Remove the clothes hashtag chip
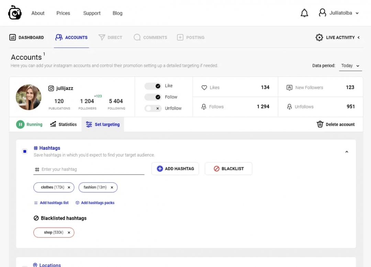This screenshot has width=371, height=267. pos(69,187)
